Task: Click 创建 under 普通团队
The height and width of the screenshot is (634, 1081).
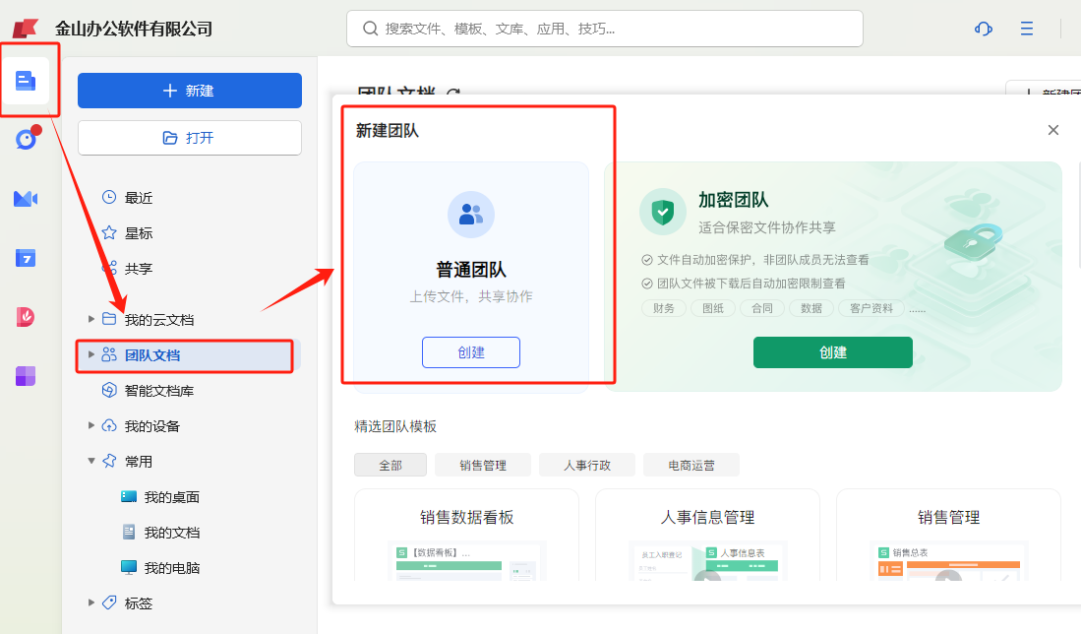Action: coord(471,352)
